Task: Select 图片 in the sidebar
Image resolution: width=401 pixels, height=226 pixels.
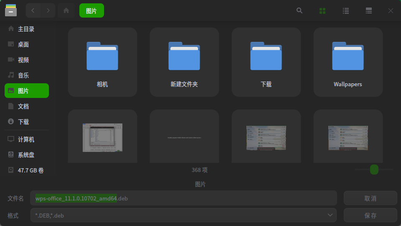Action: [x=27, y=91]
